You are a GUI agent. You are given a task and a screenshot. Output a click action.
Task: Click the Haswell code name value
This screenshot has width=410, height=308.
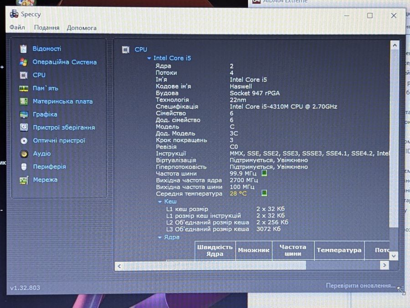(241, 86)
